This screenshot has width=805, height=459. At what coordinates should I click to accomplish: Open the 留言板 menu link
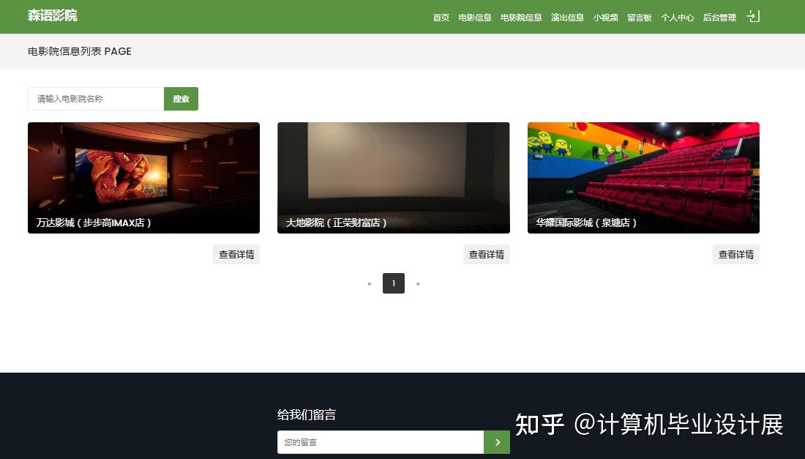[x=640, y=18]
